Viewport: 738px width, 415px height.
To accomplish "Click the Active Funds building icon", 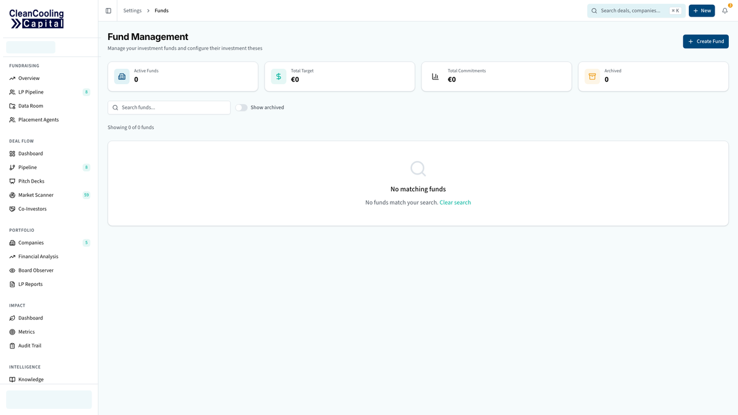I will click(122, 76).
